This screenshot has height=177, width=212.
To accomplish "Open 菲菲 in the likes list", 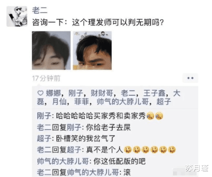I will pos(82,102).
